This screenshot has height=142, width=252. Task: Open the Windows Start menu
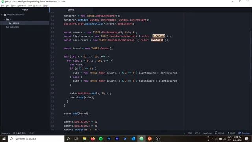coord(4,138)
